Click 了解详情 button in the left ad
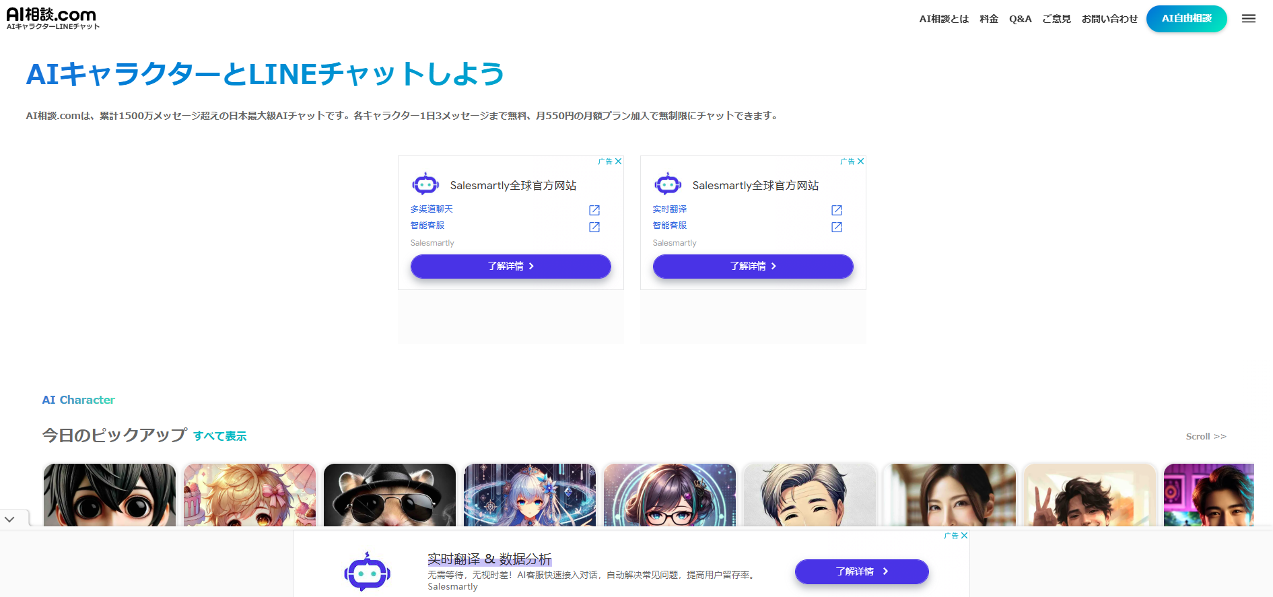Viewport: 1273px width, 597px height. (510, 267)
